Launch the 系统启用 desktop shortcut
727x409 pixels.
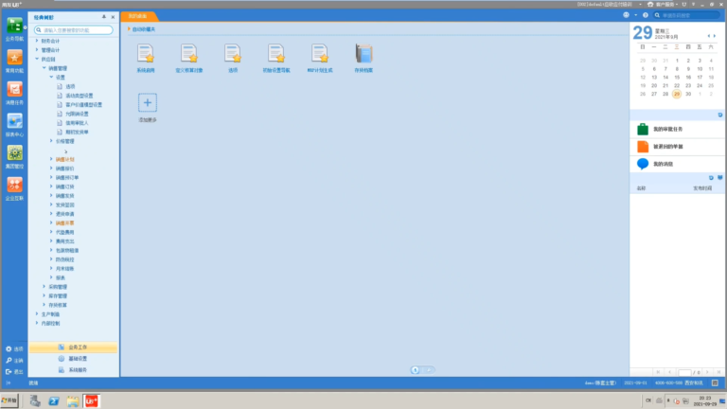[146, 58]
